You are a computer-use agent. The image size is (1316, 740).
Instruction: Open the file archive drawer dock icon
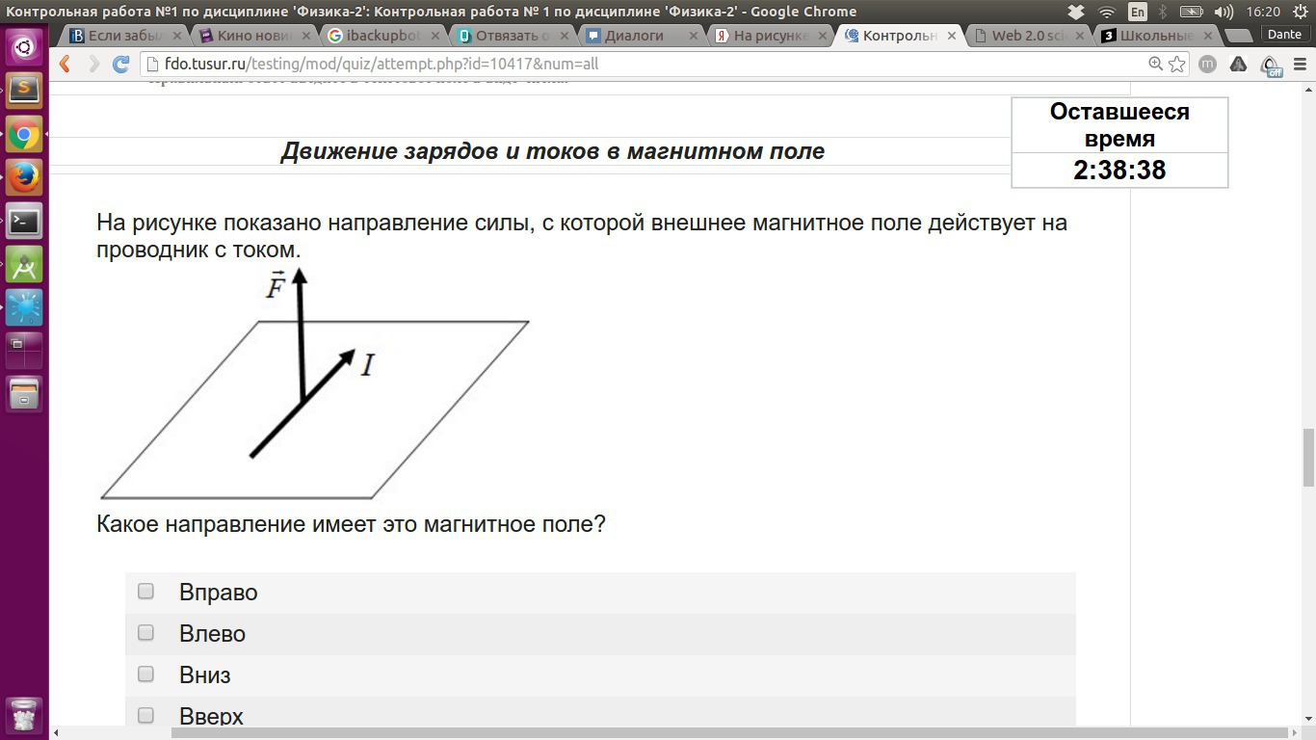[24, 394]
